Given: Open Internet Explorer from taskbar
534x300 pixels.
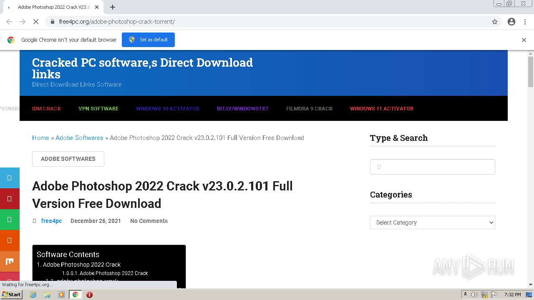Looking at the screenshot, I should point(33,295).
